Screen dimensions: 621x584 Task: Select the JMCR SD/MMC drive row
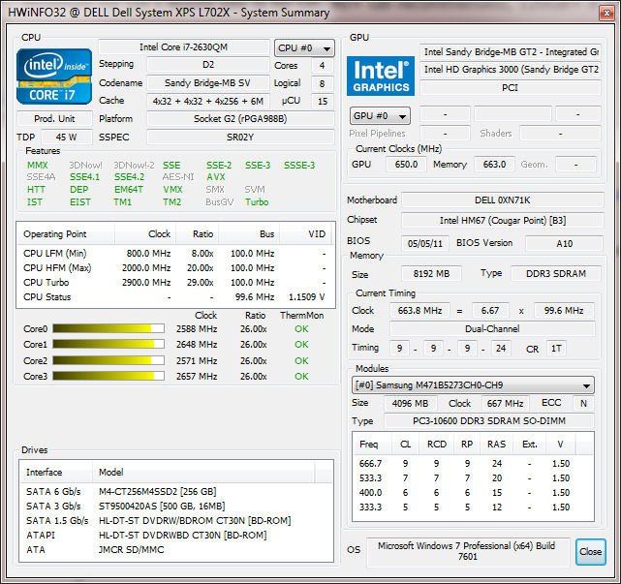point(176,550)
